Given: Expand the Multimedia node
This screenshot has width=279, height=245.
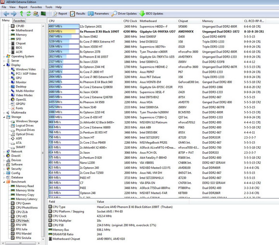Looking at the screenshot, I should coord(4,113).
